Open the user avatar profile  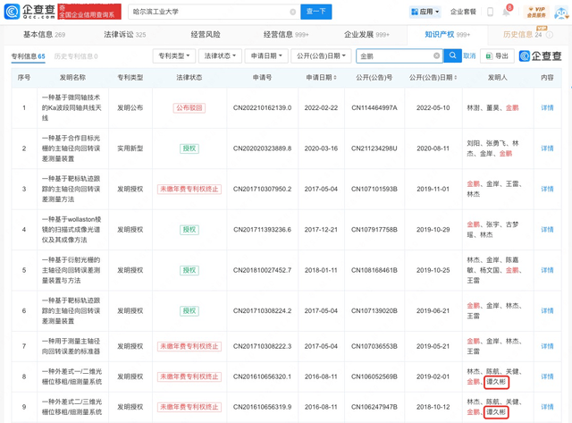pyautogui.click(x=560, y=12)
